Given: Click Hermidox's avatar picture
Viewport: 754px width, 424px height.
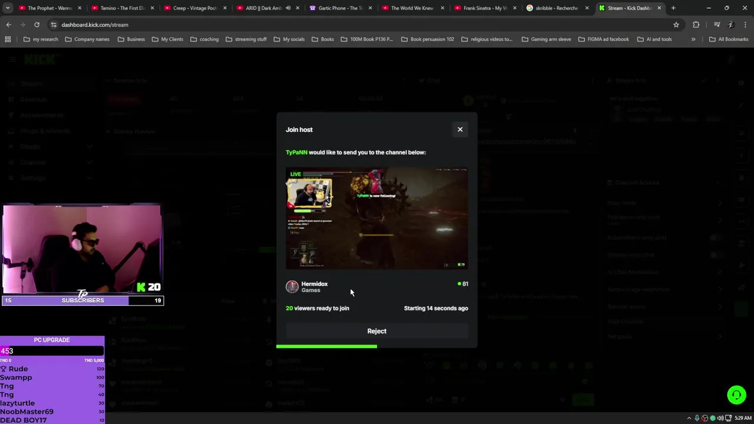Looking at the screenshot, I should pos(292,287).
